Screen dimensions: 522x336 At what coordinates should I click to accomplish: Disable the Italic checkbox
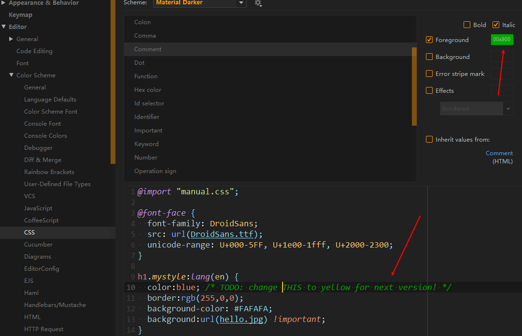pos(495,24)
